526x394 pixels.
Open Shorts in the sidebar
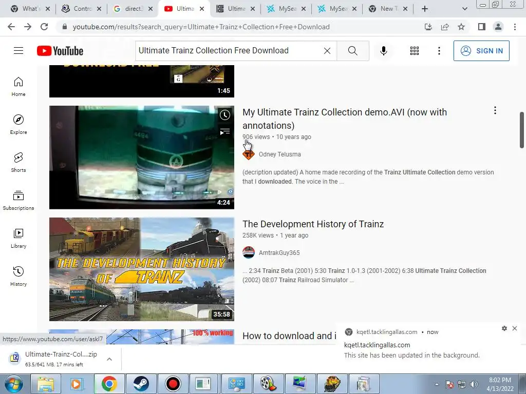[18, 163]
